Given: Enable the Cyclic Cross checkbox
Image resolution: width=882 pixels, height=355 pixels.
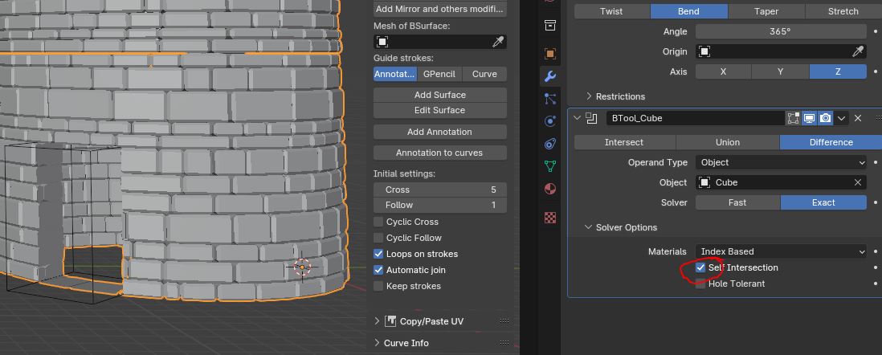Looking at the screenshot, I should [x=379, y=222].
